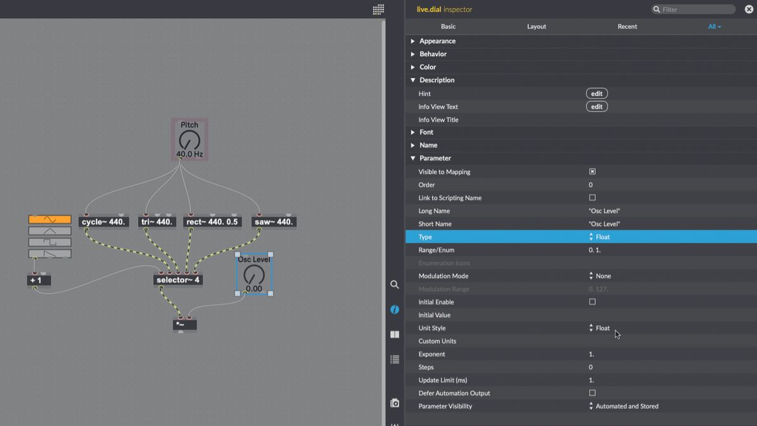Select the rect~ 440. 0.5 object
The width and height of the screenshot is (757, 426).
coord(213,222)
